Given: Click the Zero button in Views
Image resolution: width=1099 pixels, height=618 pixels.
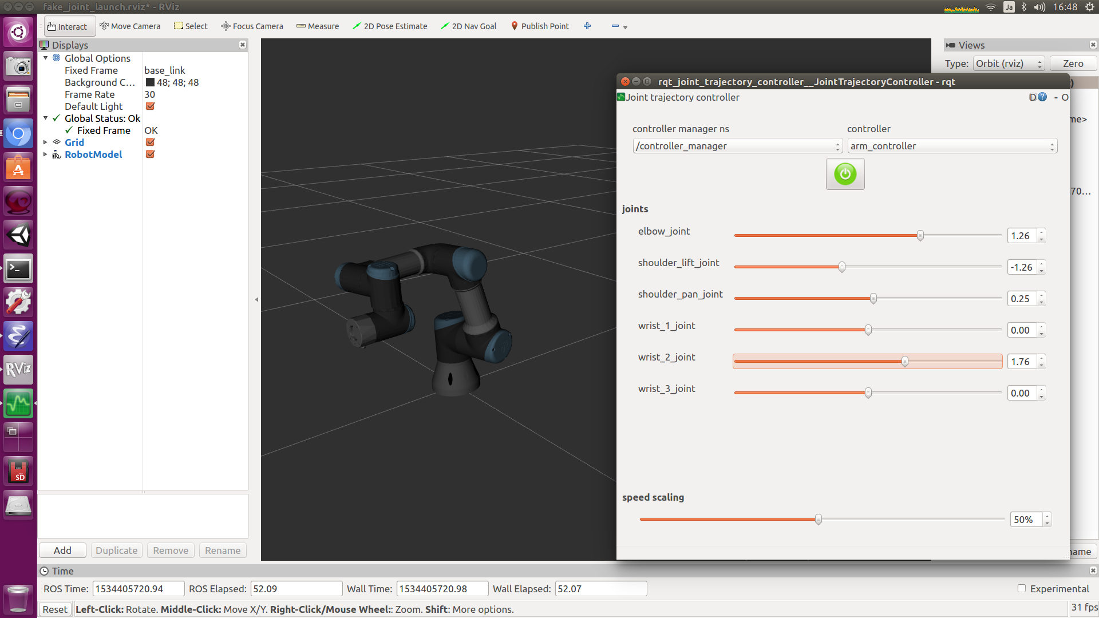Looking at the screenshot, I should coord(1073,64).
